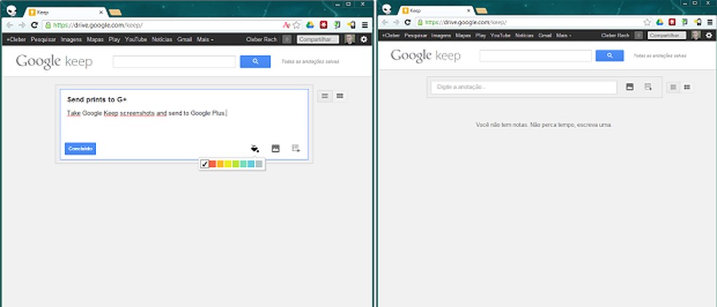This screenshot has width=717, height=307.
Task: Open Mapas in left window Google bar
Action: [x=95, y=40]
